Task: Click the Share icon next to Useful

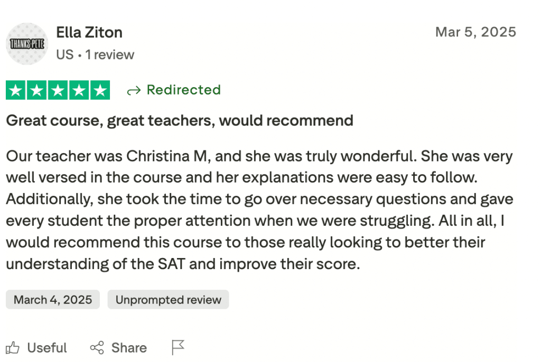Action: 97,347
